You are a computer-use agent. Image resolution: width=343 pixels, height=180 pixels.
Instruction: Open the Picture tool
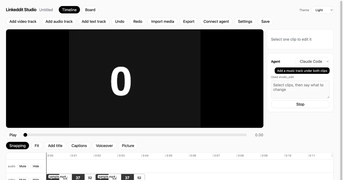click(128, 146)
